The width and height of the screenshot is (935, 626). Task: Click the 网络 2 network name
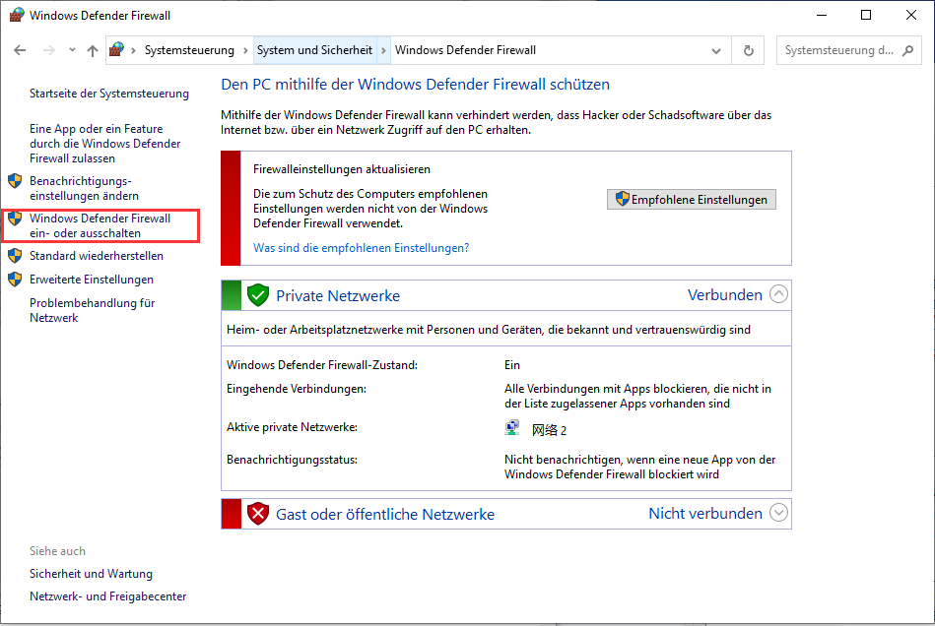pos(549,430)
